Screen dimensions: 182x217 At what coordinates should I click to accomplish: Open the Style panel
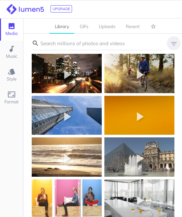click(12, 75)
